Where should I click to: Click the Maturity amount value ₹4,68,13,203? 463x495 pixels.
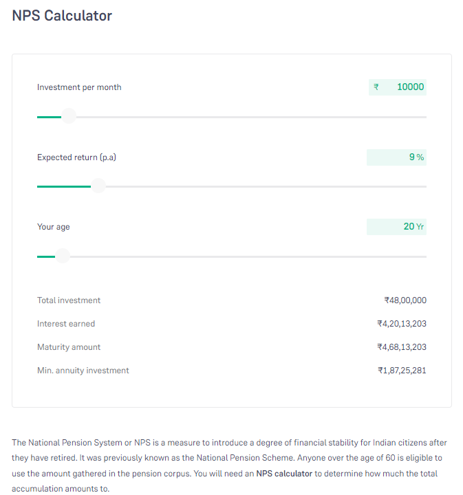tap(402, 347)
